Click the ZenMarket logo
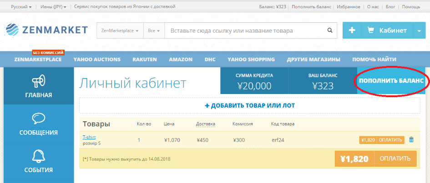 coord(46,30)
